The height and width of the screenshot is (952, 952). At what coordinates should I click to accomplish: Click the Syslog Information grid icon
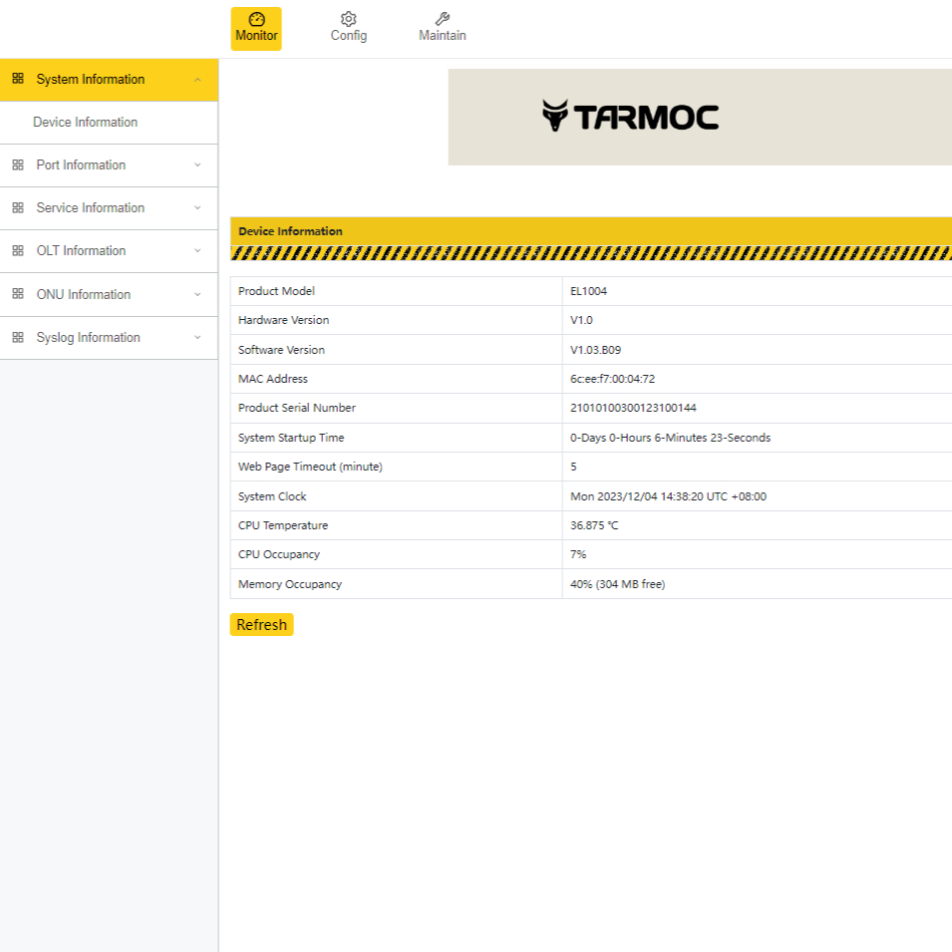[18, 338]
